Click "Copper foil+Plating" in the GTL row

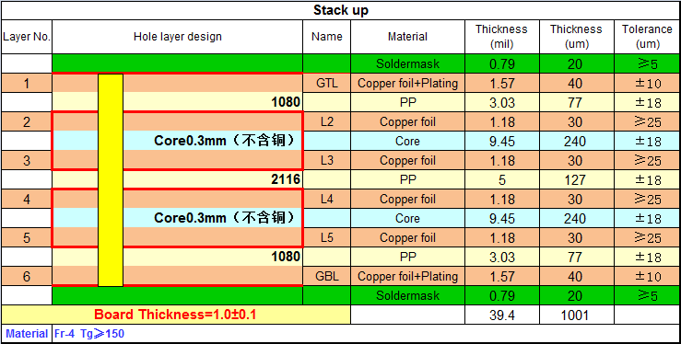407,83
